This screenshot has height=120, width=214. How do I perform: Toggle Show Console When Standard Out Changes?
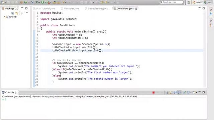175,93
